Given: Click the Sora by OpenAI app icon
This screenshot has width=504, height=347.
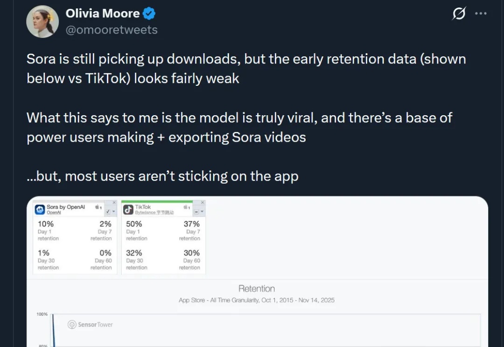Looking at the screenshot, I should (x=40, y=210).
